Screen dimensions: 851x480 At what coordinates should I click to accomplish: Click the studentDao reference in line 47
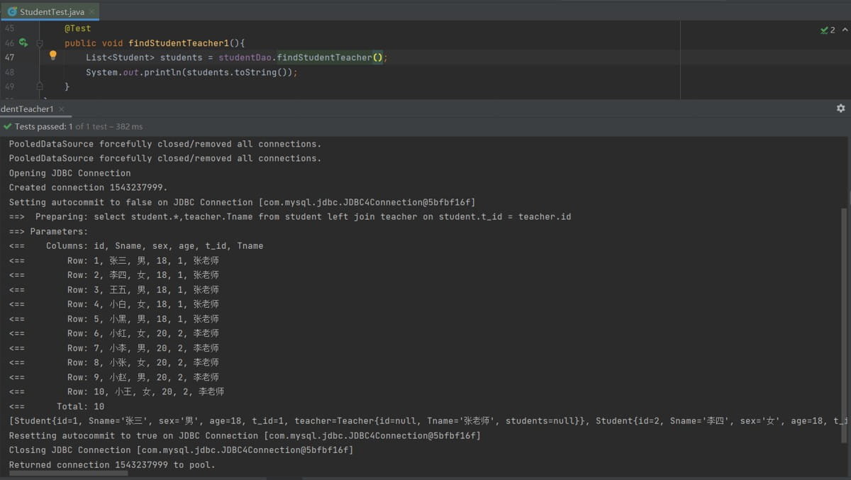point(245,57)
